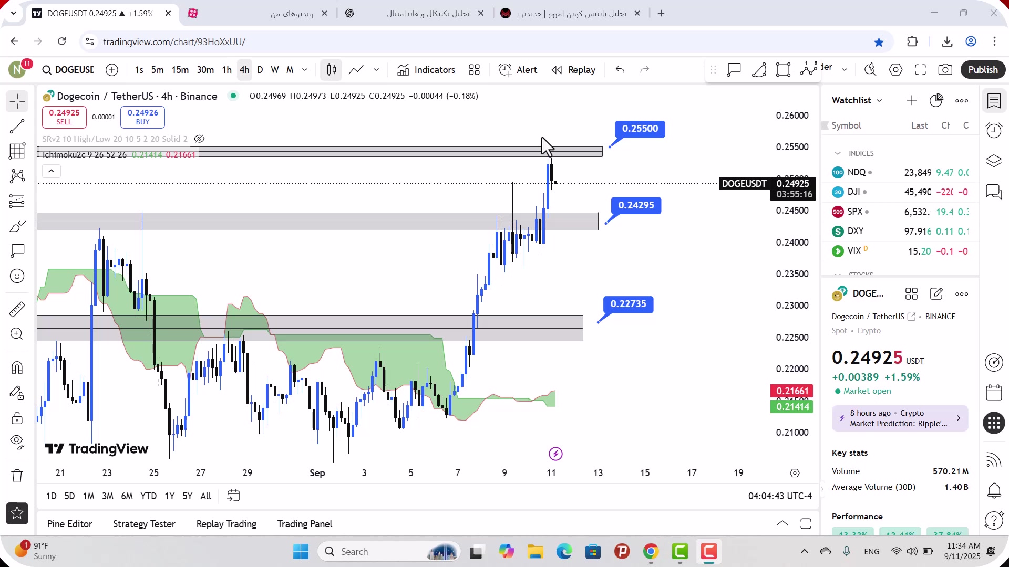Open the layout templates grid icon

[x=475, y=70]
